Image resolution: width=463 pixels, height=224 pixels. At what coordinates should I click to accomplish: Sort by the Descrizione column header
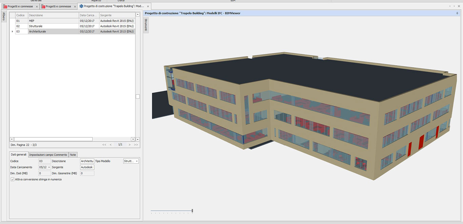[x=53, y=15]
